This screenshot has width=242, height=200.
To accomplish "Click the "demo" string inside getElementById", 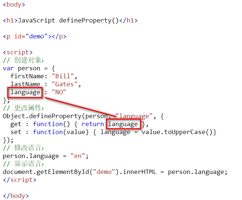I will point(104,172).
